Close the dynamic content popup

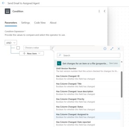point(119,49)
